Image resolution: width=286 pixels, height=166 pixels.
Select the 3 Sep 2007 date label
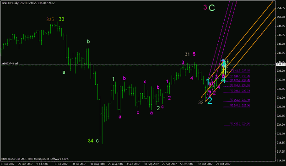point(133,164)
